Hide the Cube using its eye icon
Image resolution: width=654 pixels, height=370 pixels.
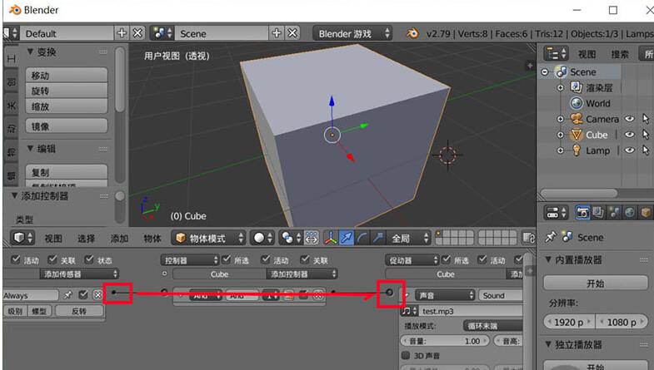(630, 135)
